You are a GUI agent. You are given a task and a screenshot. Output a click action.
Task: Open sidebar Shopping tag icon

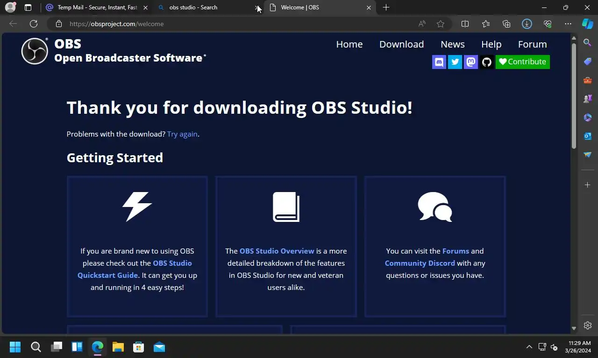pos(588,61)
